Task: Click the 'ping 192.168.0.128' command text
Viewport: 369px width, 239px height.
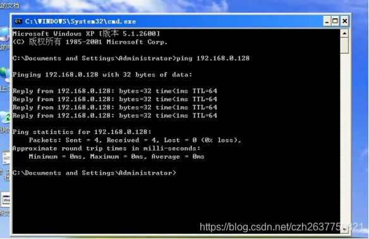Action: 213,58
